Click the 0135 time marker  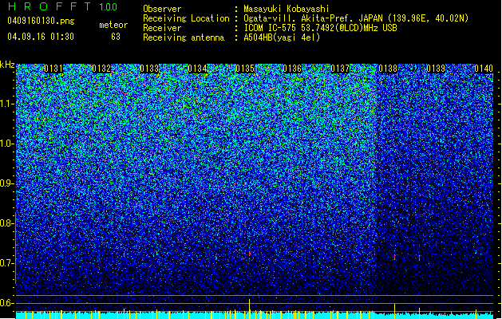tap(245, 69)
